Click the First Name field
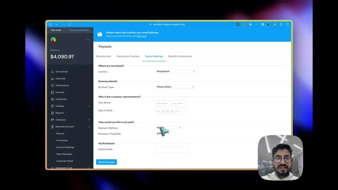Viewport: 338px width, 190px height. 163,103
